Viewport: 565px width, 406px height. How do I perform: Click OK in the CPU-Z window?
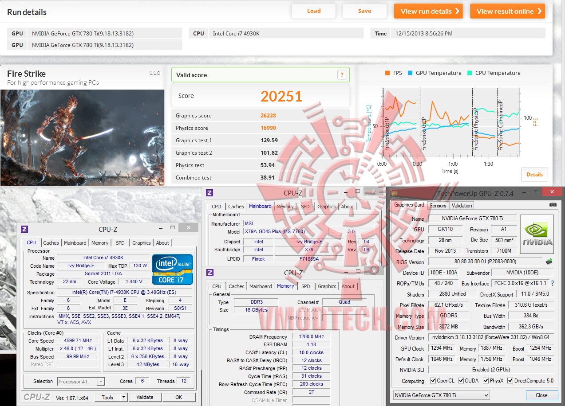178,397
